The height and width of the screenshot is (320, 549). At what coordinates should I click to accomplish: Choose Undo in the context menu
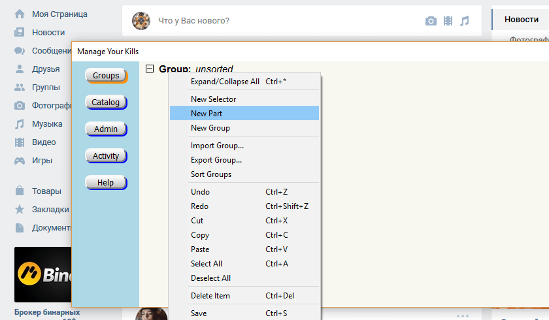click(244, 191)
